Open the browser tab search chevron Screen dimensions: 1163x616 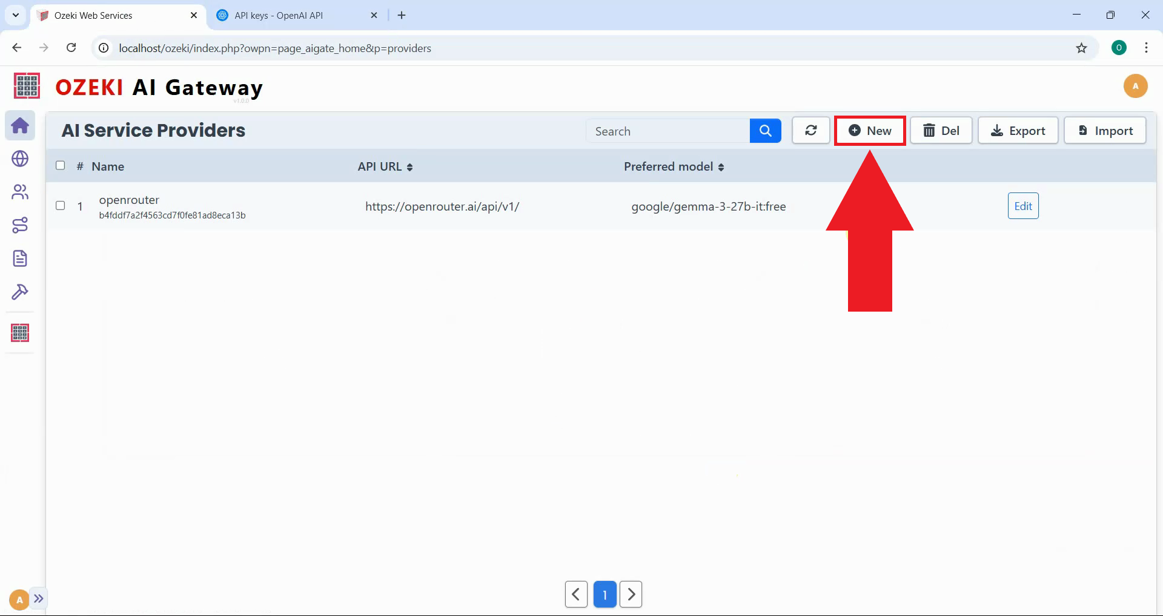pos(16,15)
